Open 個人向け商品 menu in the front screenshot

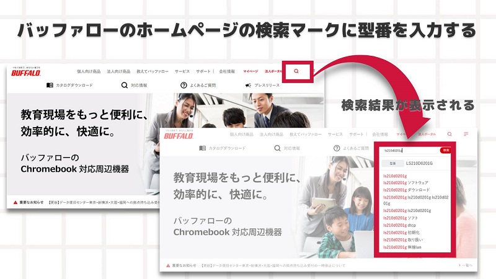coord(241,135)
